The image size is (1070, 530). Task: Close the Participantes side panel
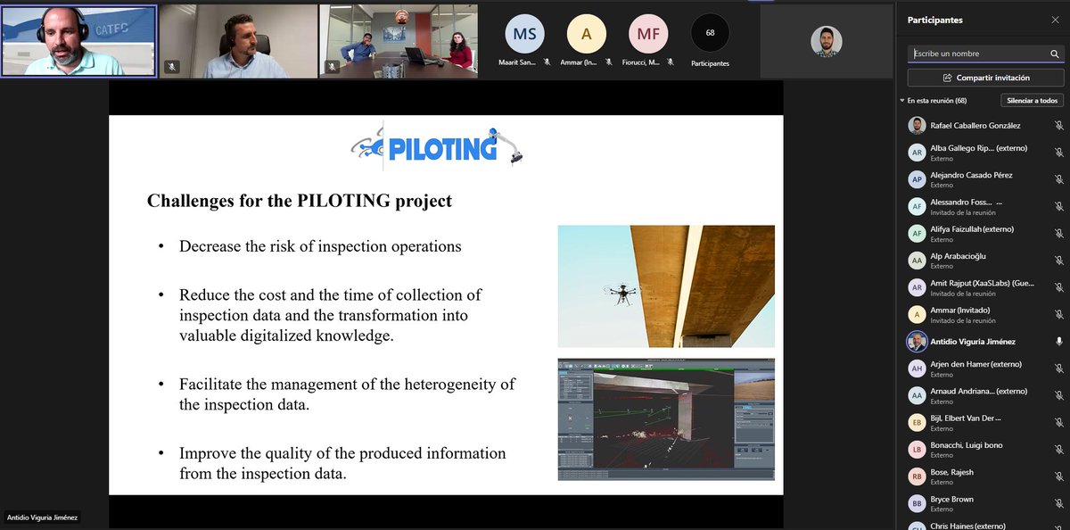[1055, 20]
